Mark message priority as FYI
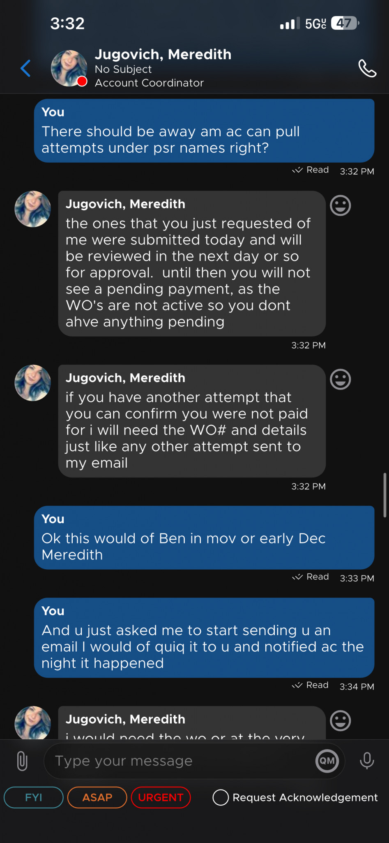The width and height of the screenshot is (389, 843). (34, 797)
